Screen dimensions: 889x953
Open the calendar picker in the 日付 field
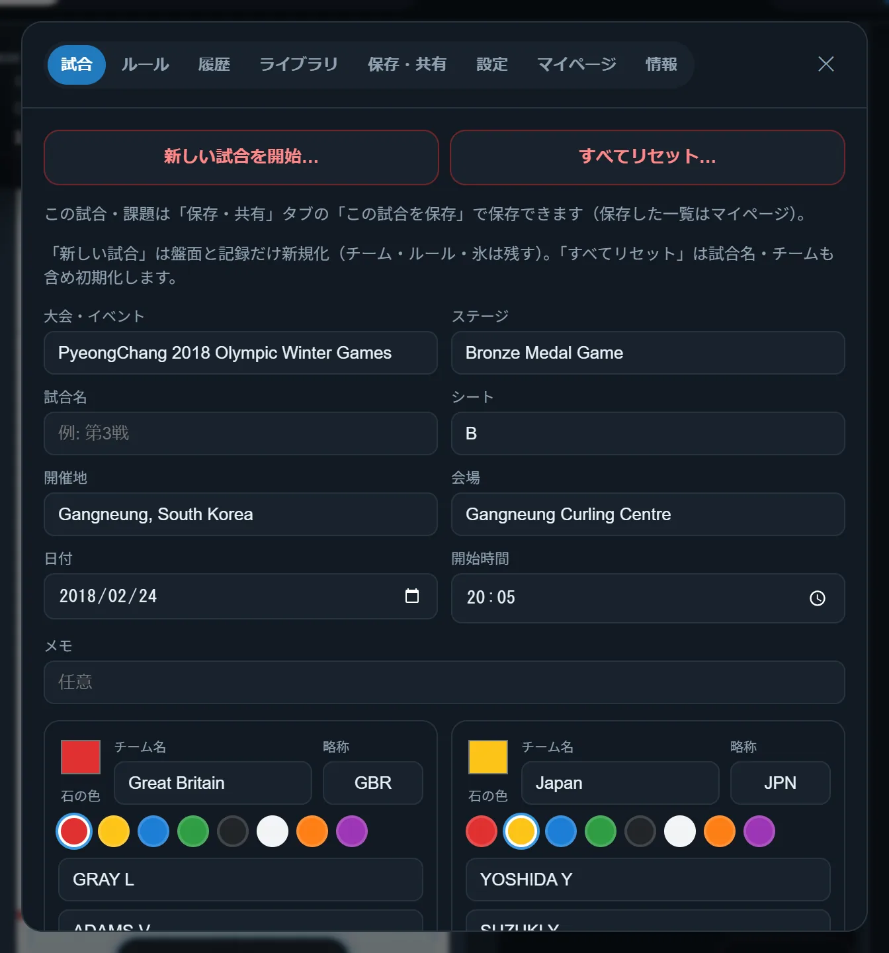click(x=411, y=596)
